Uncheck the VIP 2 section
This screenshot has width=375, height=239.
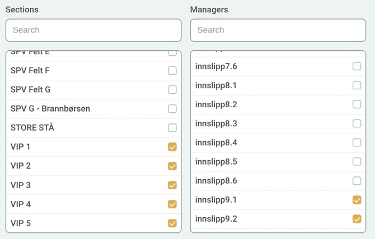tap(172, 166)
